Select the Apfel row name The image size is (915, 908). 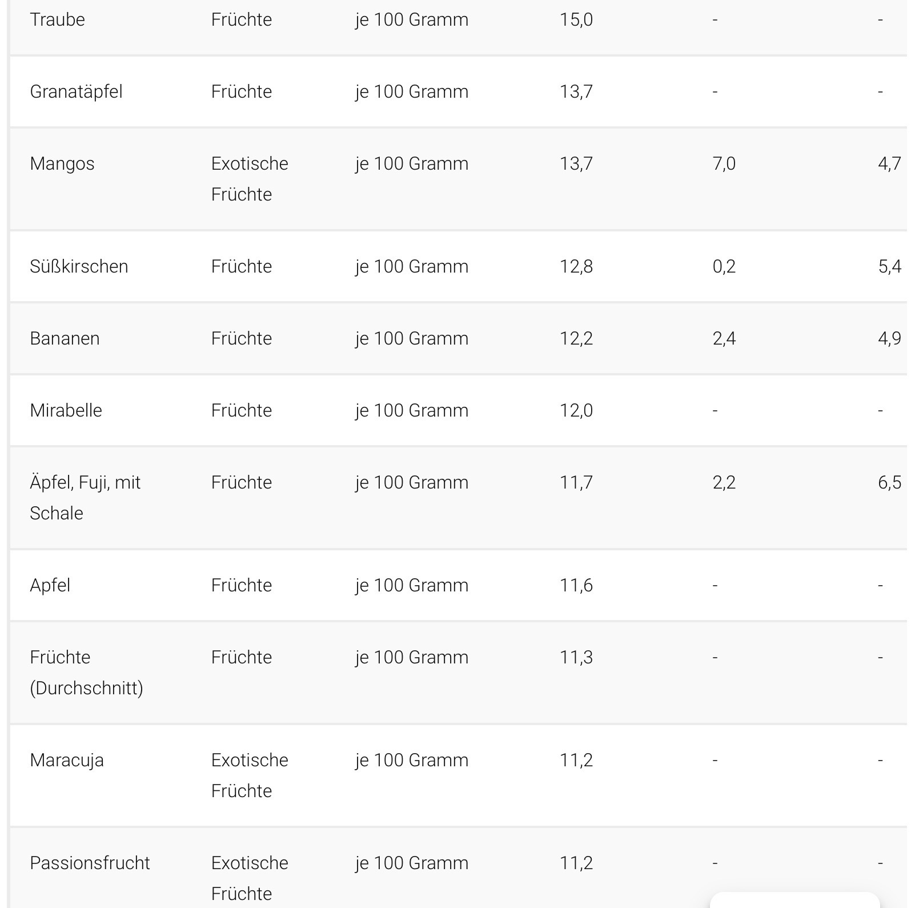50,585
